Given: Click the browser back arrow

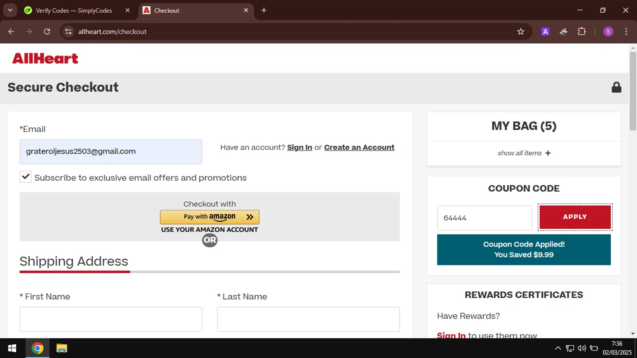Looking at the screenshot, I should point(11,31).
